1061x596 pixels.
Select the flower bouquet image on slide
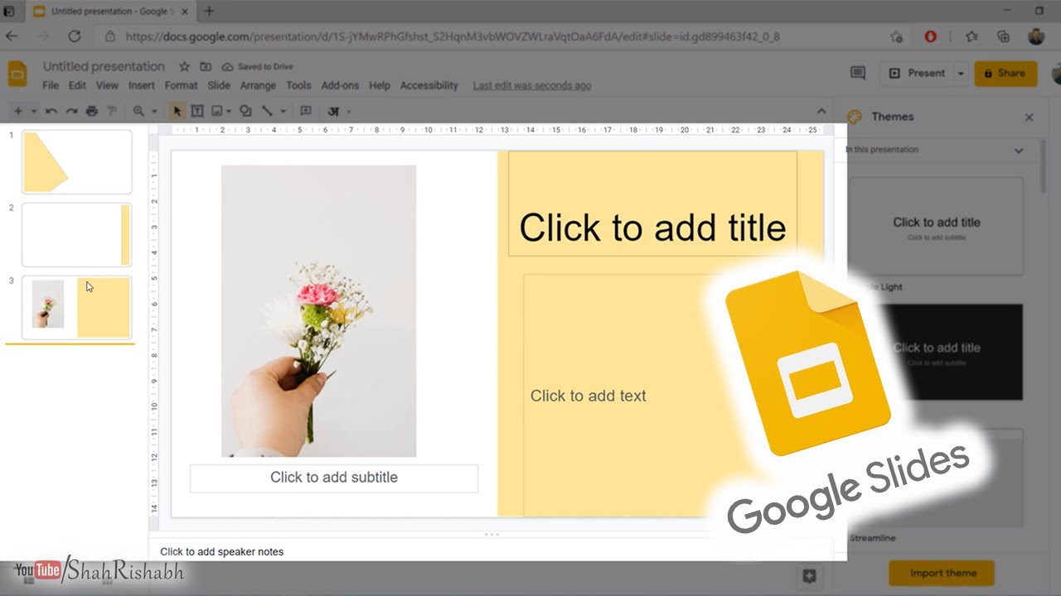click(318, 310)
